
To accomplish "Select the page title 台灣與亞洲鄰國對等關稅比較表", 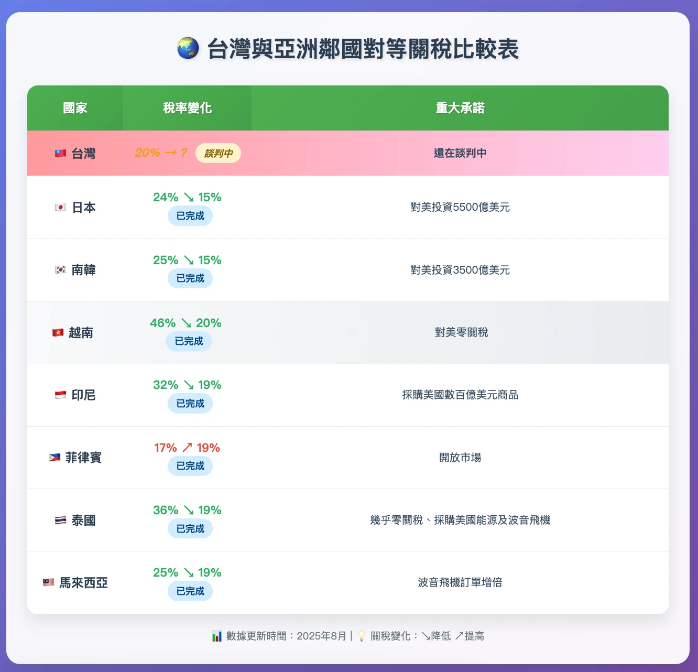I will click(x=363, y=49).
